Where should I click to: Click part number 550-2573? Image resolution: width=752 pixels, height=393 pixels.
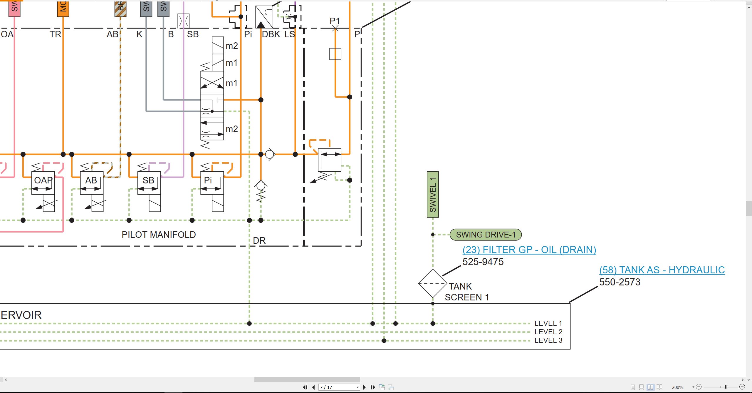(x=620, y=282)
